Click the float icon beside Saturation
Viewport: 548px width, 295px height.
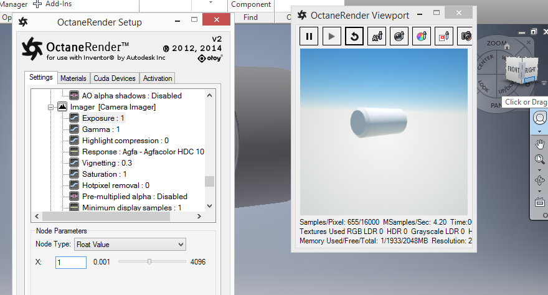(73, 174)
